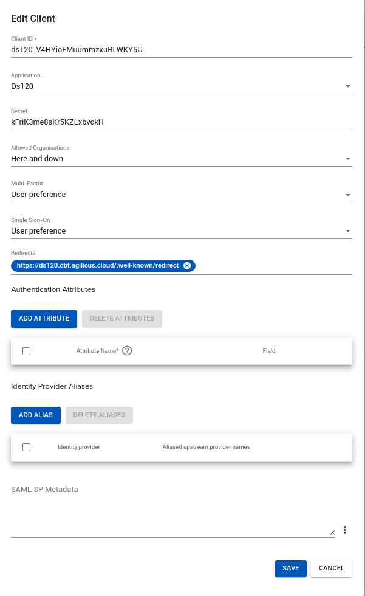Save the client changes

pos(290,569)
